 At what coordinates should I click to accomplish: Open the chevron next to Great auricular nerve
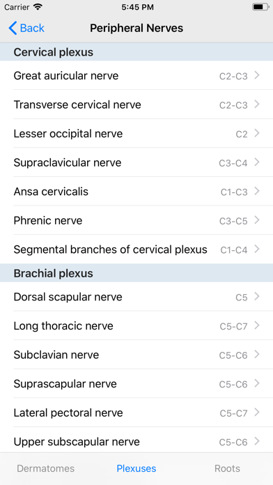point(256,75)
